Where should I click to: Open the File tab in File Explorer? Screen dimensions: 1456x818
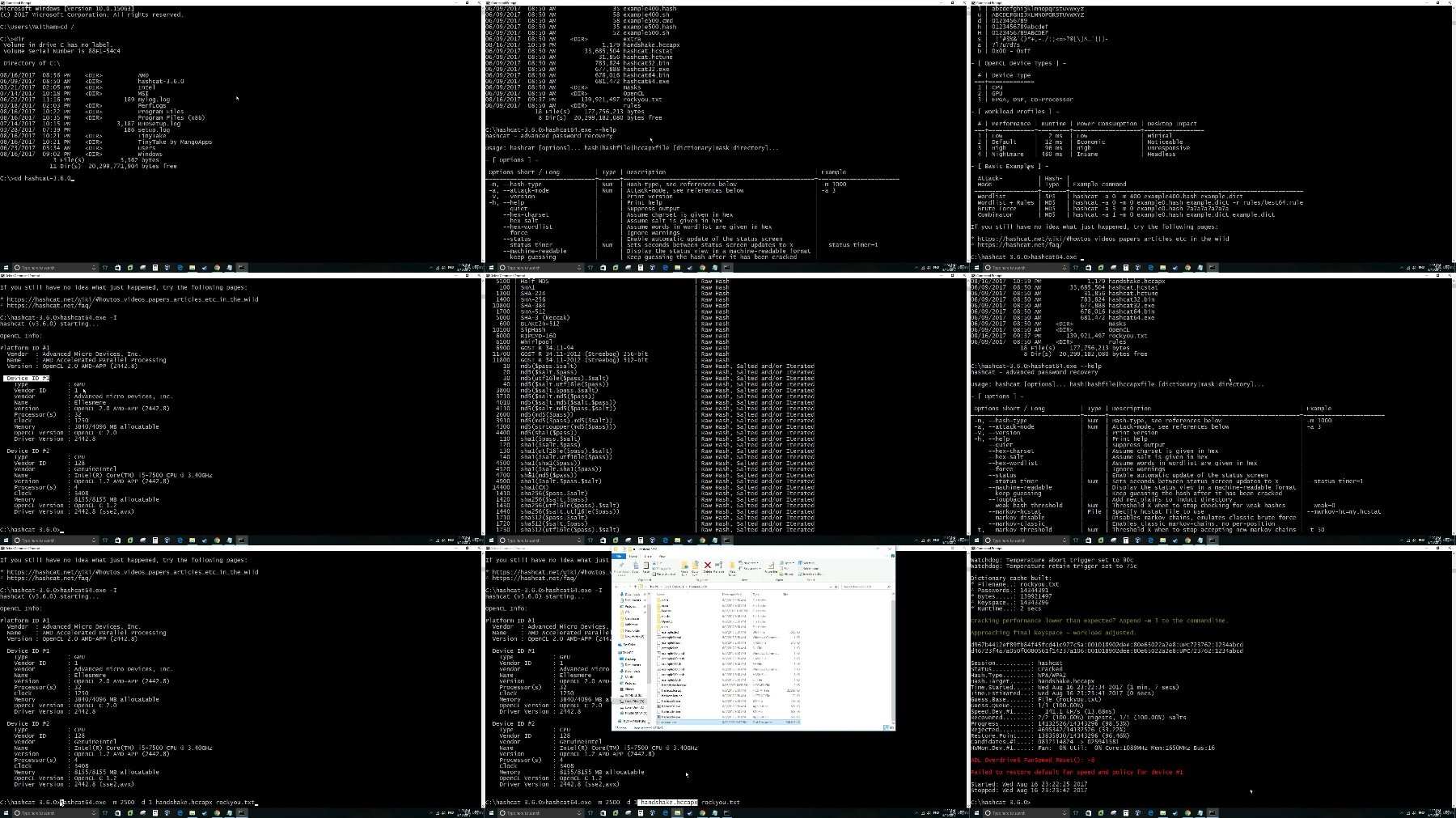pyautogui.click(x=619, y=557)
